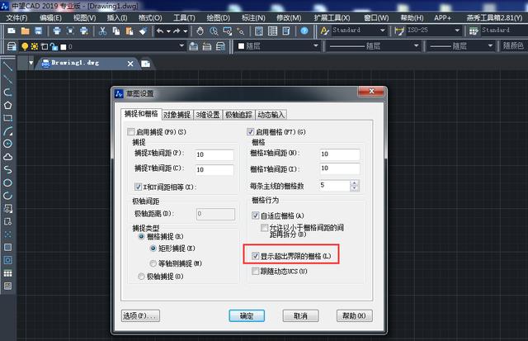Toggle 允许以小于栅格间距的间距再拆分 checkbox
The image size is (528, 341).
pyautogui.click(x=265, y=228)
